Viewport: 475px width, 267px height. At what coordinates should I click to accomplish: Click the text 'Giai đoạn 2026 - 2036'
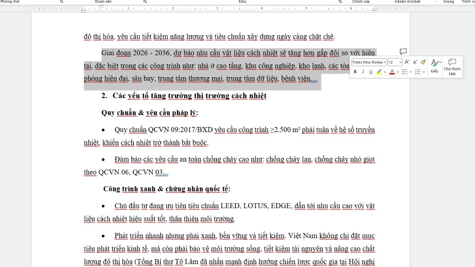click(x=136, y=53)
